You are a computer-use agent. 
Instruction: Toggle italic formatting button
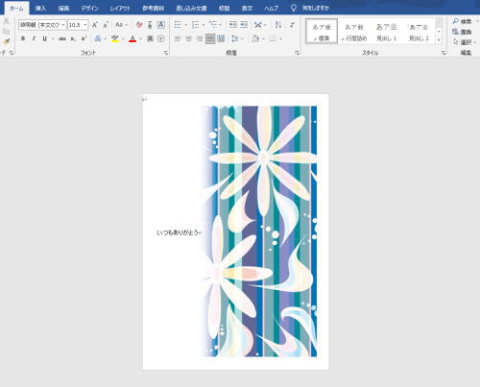tap(34, 38)
